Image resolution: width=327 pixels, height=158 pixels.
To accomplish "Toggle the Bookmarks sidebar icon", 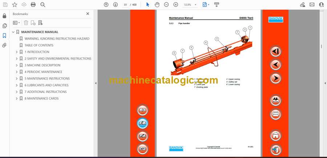I will click(x=4, y=36).
